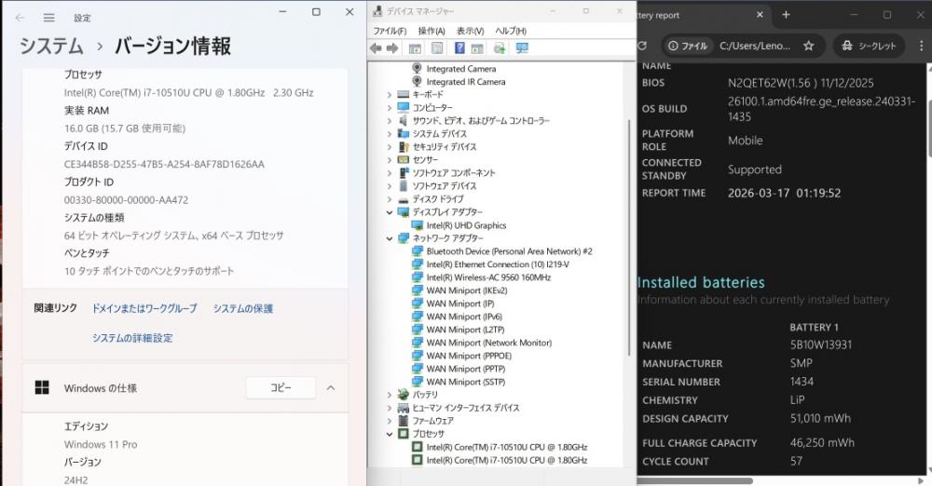
Task: Open ドメインまたはワークグループ link
Action: (x=144, y=308)
